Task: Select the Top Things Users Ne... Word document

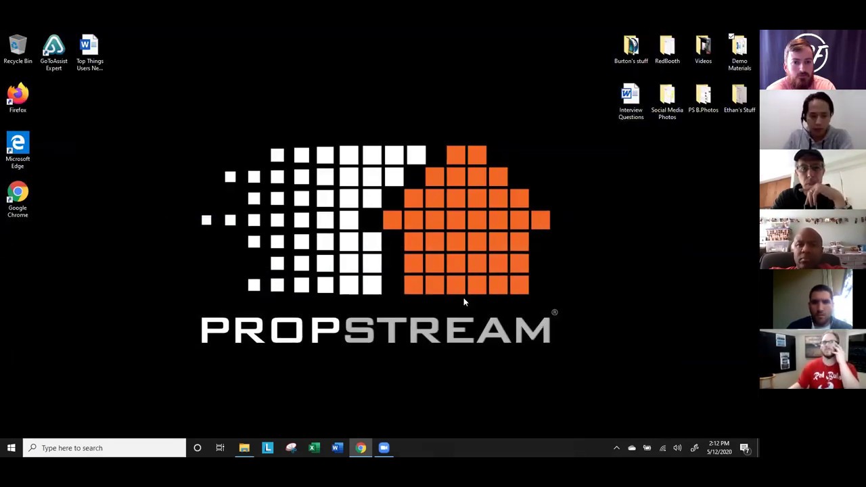Action: [89, 53]
